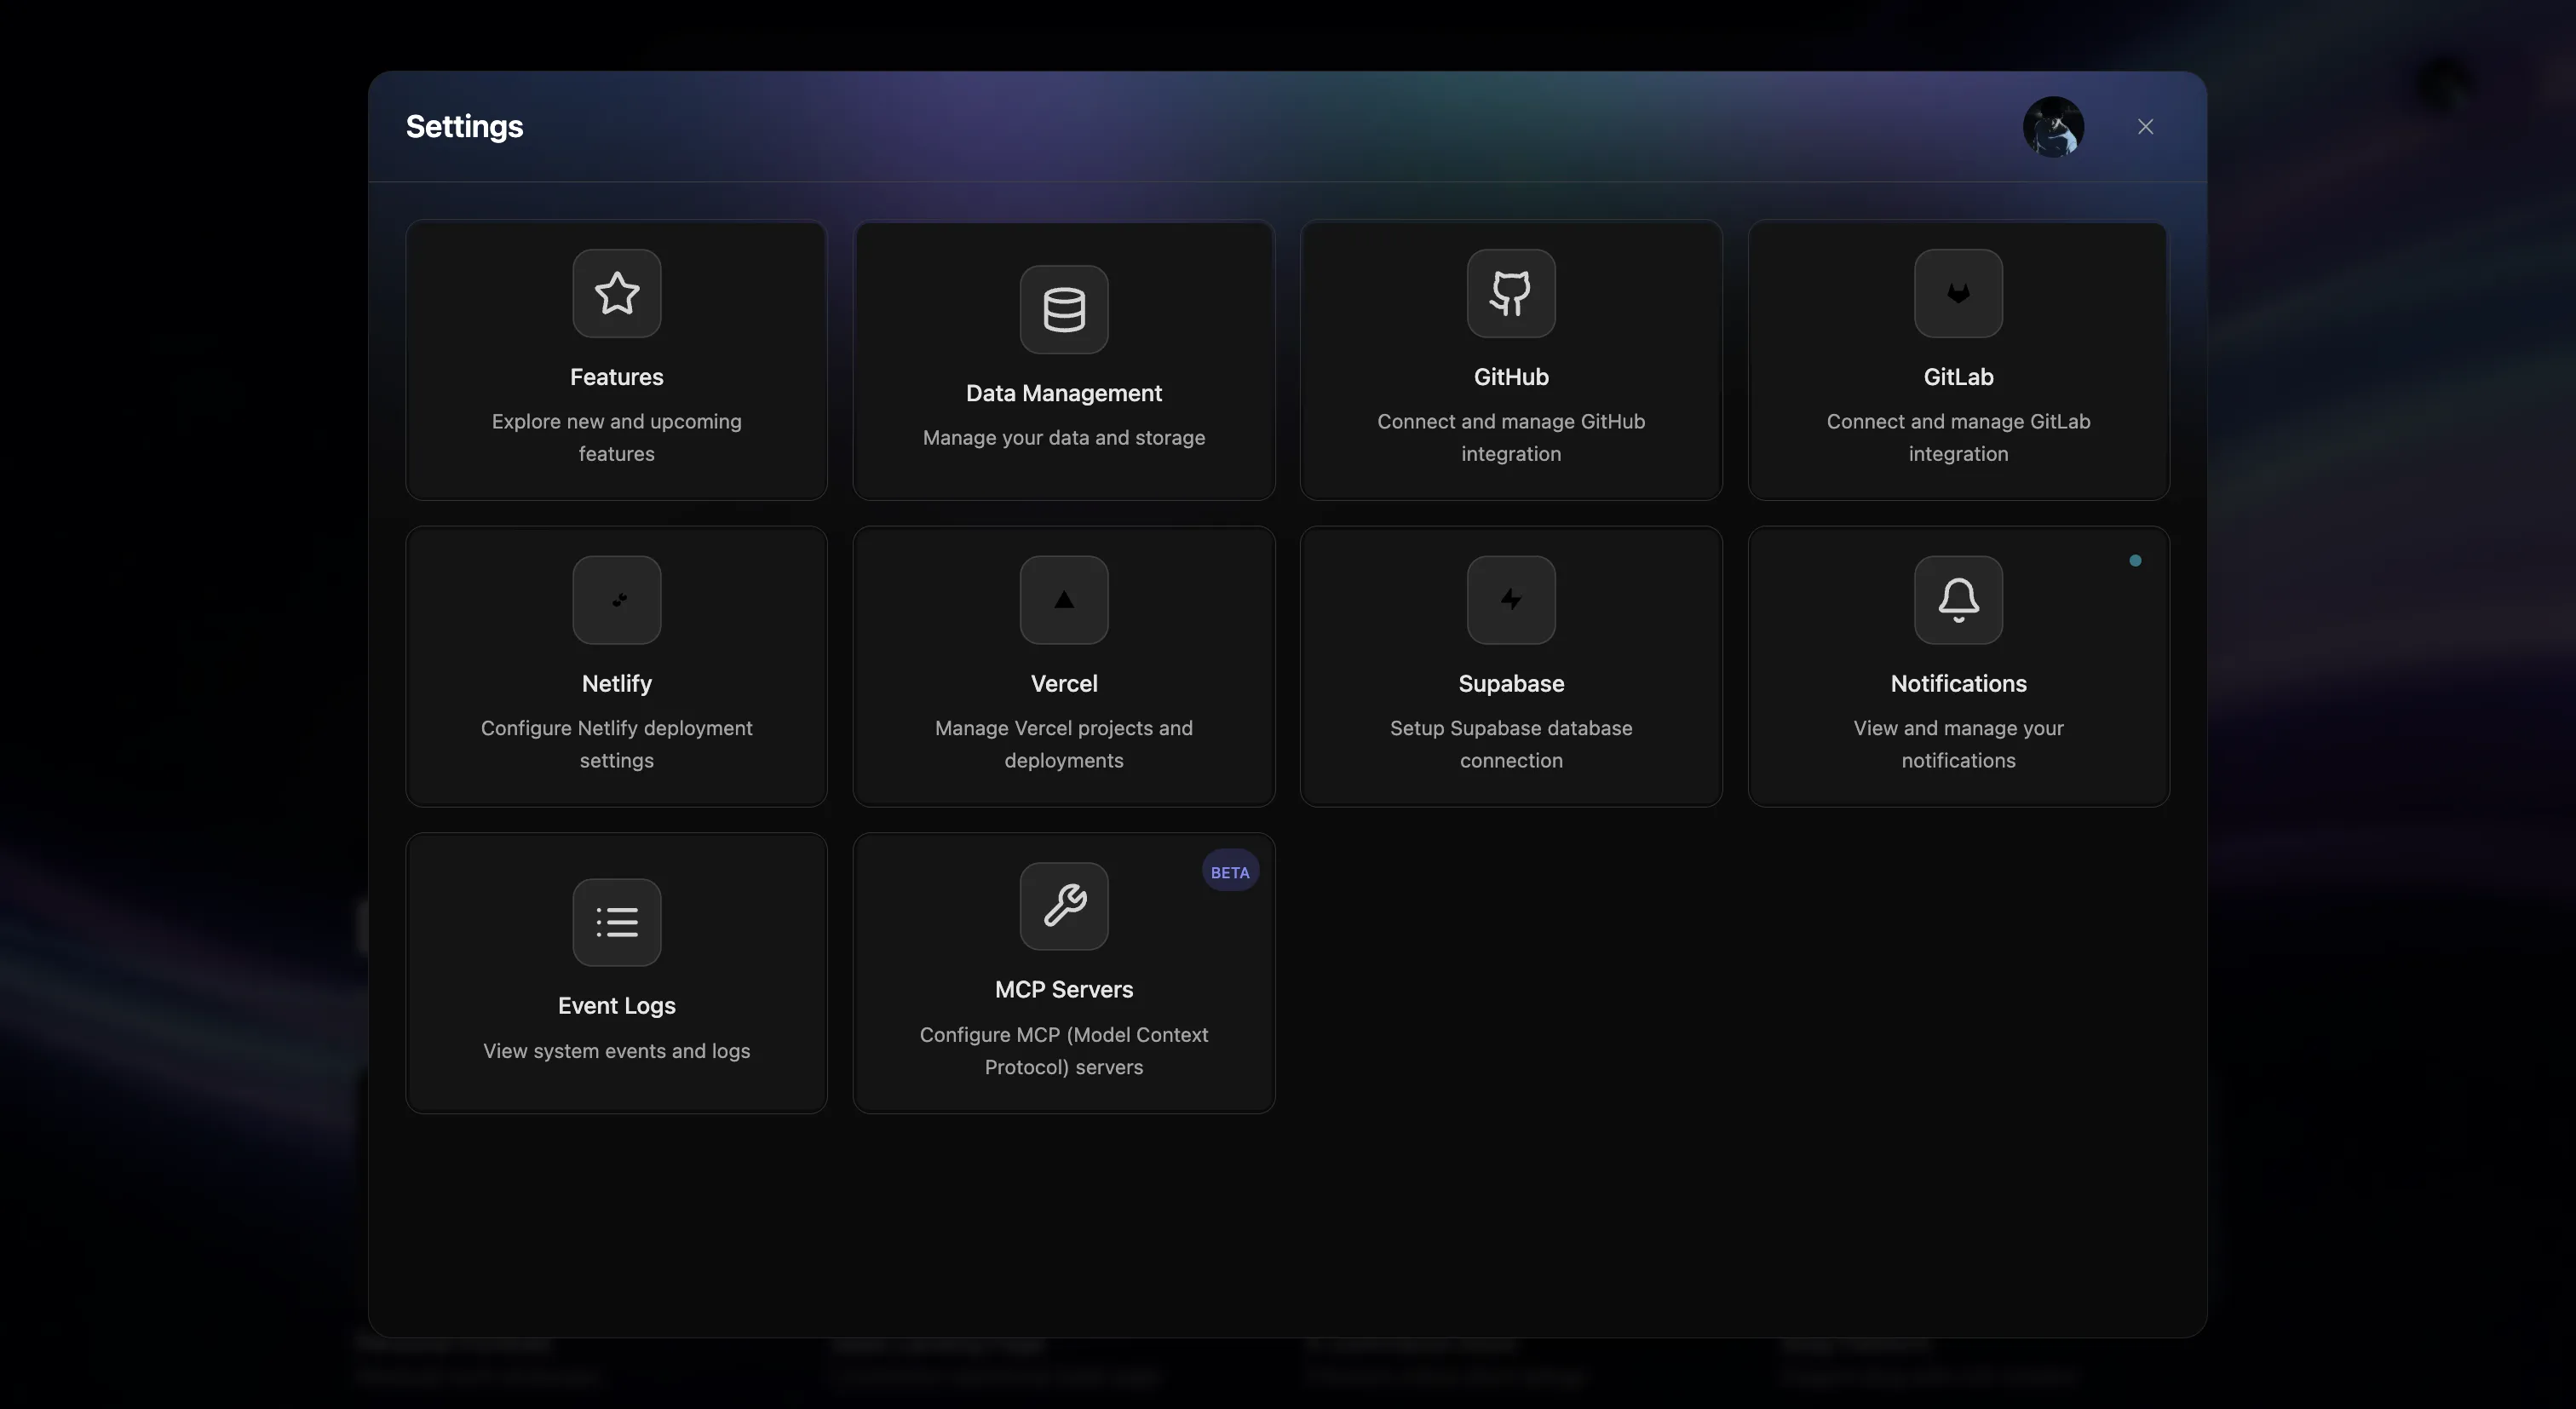
Task: Click the Vercel triangle icon
Action: [x=1064, y=600]
